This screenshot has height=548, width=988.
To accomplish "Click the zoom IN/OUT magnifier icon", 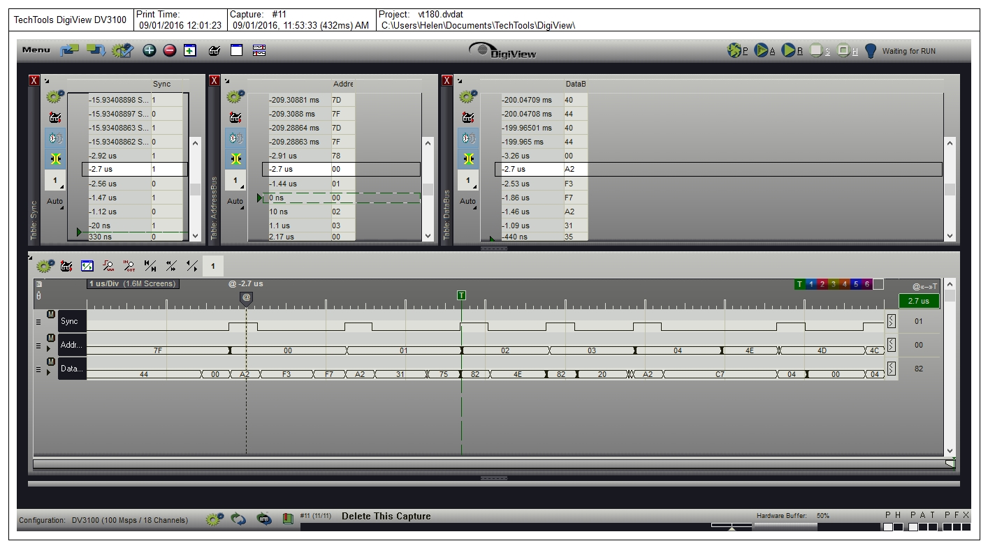I will [x=129, y=266].
